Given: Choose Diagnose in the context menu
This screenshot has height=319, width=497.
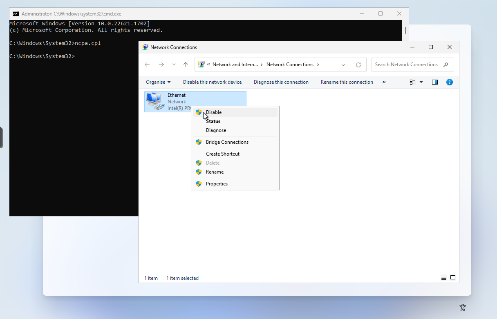Looking at the screenshot, I should click(235, 130).
